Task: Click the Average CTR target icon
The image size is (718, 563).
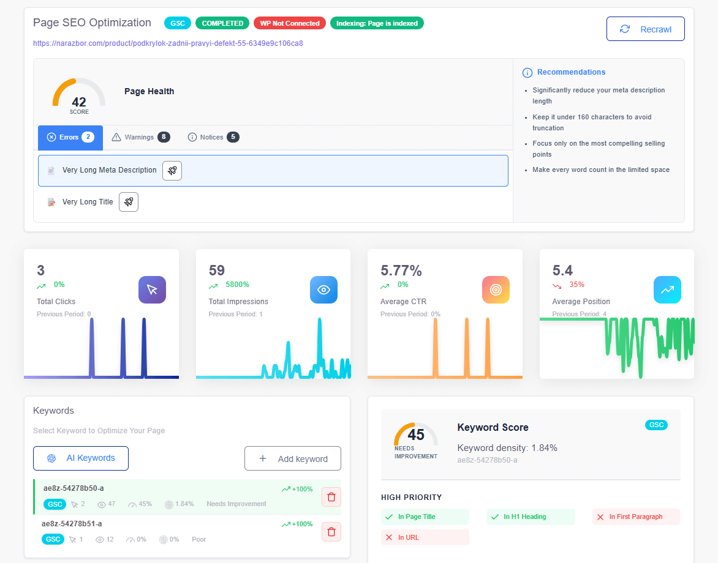Action: click(496, 289)
